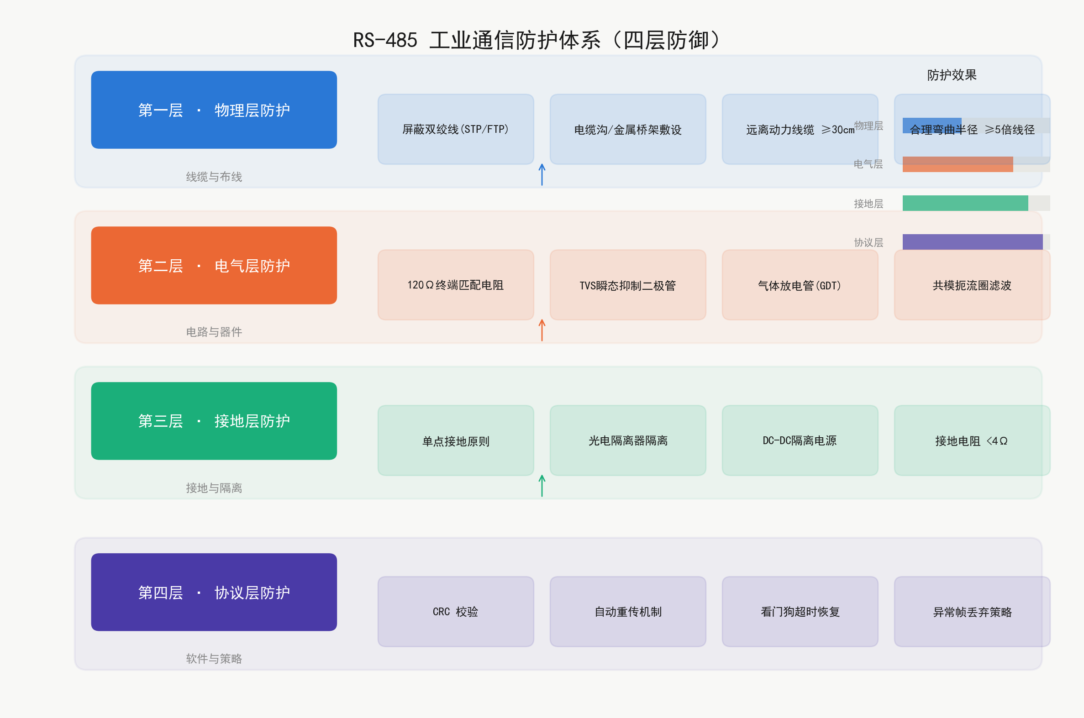Click the 第三层 · 接地层防护 green block
1084x718 pixels.
pos(214,421)
